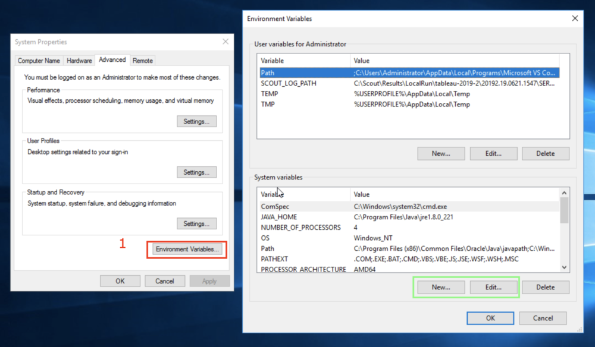Click OK in System Properties
This screenshot has height=347, width=595.
click(120, 281)
